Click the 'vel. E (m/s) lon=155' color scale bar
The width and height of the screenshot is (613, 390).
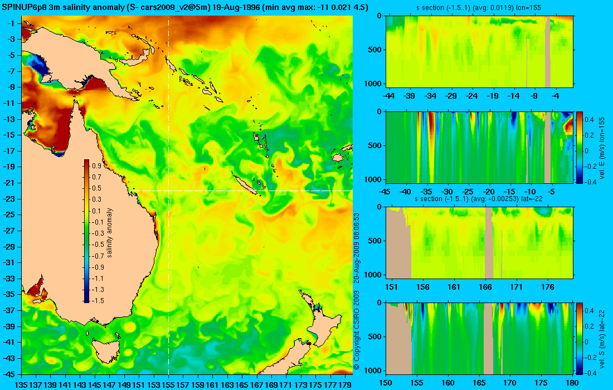(x=579, y=147)
